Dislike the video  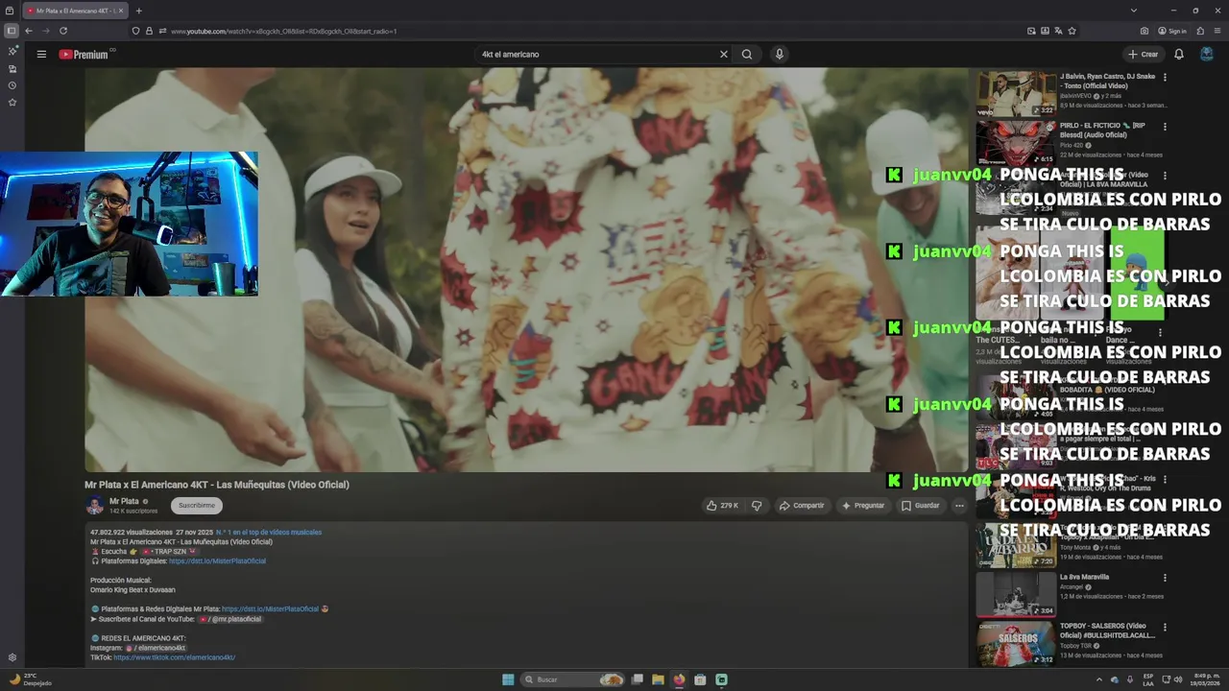click(x=757, y=505)
